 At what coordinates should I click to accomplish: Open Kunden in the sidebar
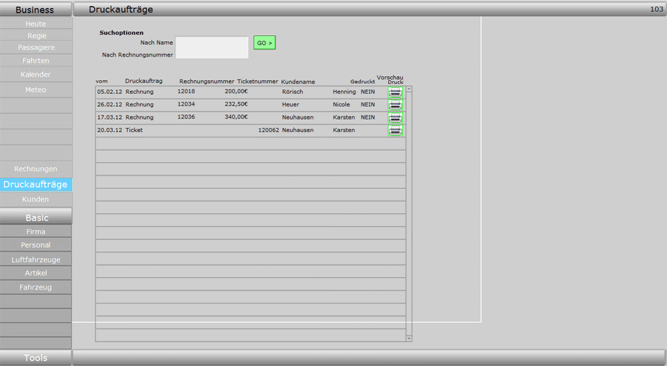36,199
